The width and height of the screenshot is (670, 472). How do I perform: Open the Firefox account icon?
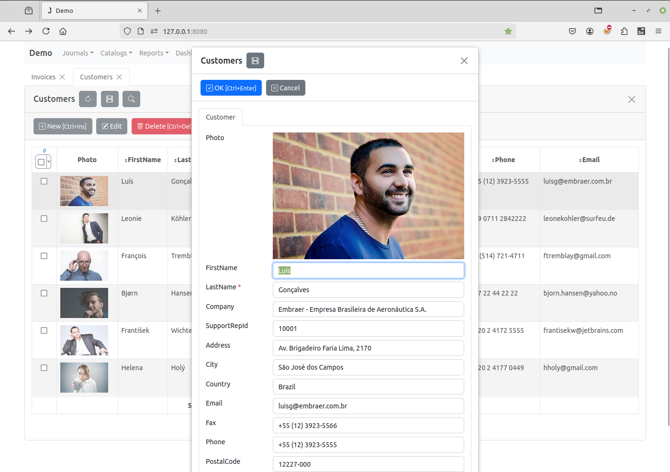(590, 31)
